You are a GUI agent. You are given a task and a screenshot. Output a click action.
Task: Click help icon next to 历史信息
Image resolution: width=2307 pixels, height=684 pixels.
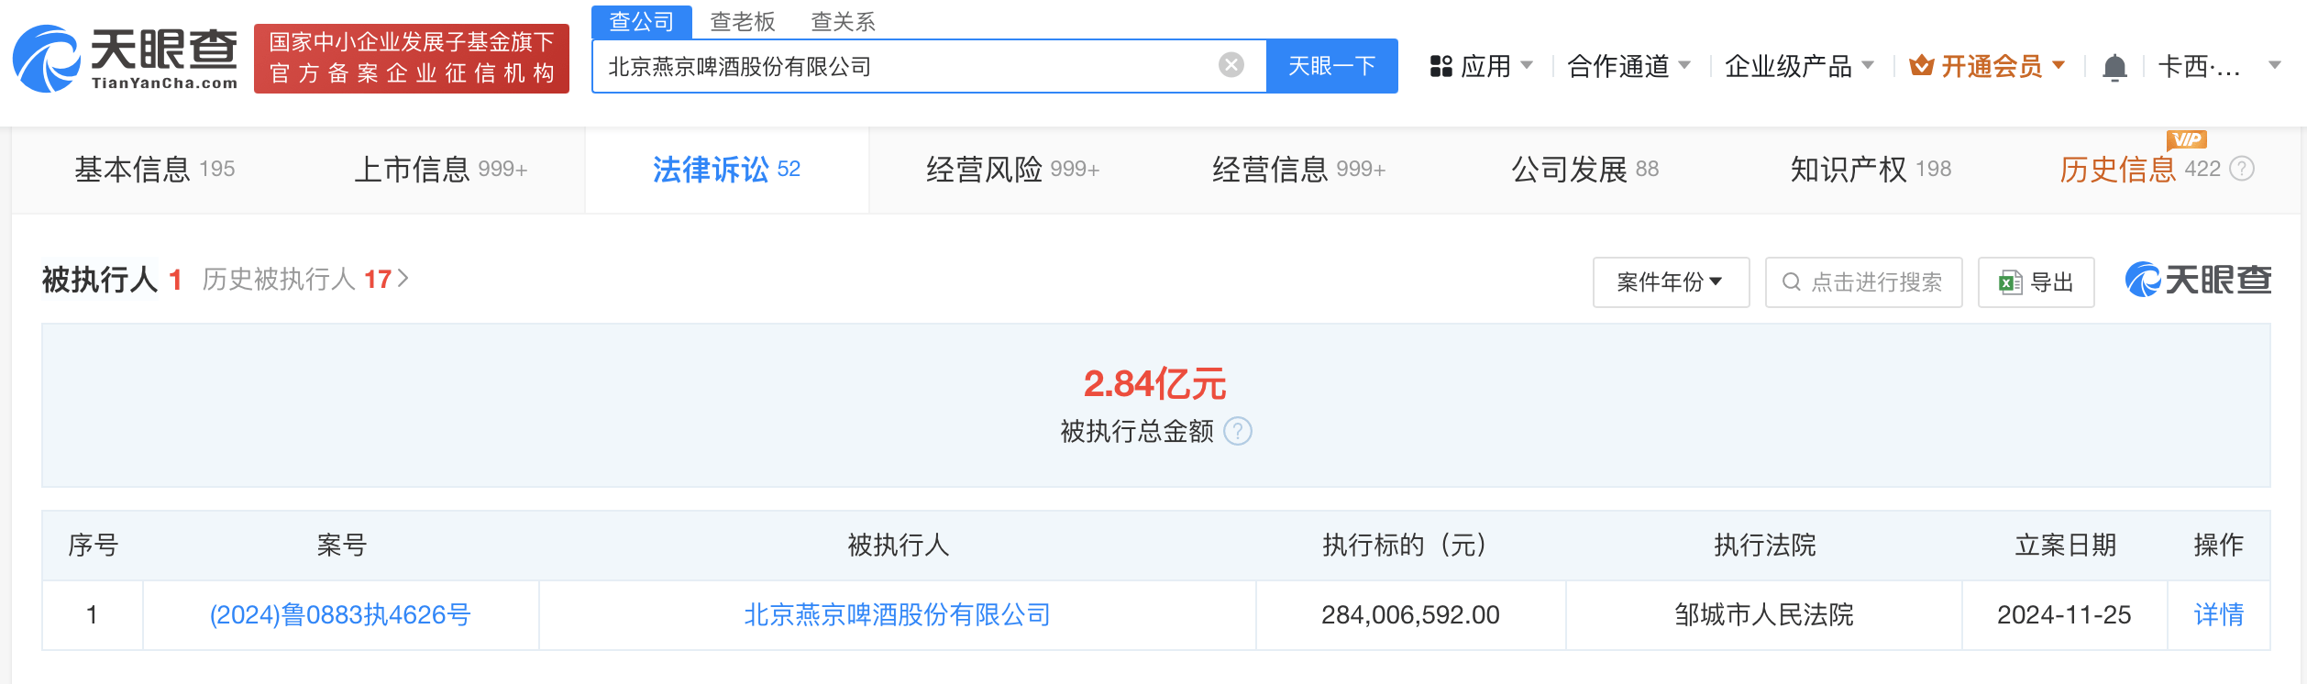coord(2242,169)
